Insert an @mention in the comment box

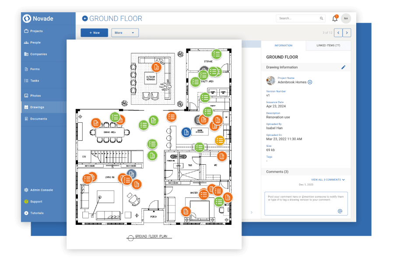(339, 210)
